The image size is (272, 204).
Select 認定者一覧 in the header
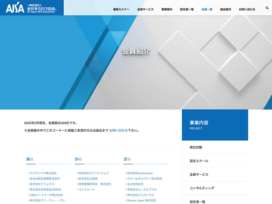coord(187,9)
